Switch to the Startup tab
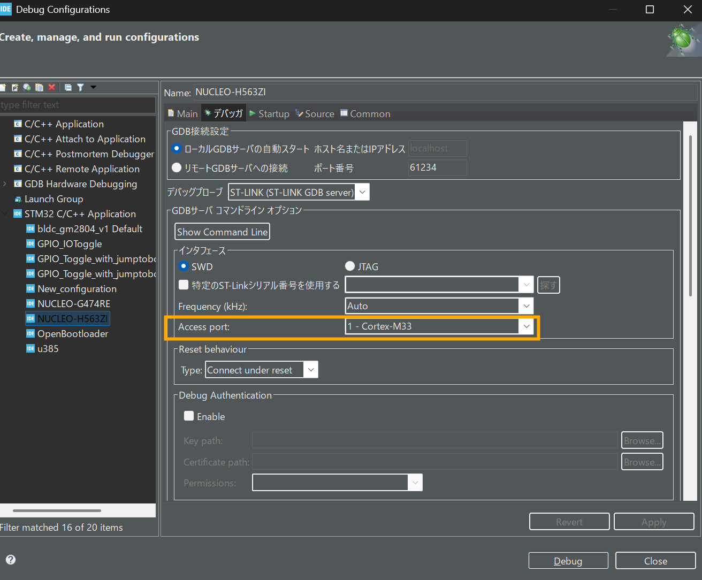Image resolution: width=702 pixels, height=580 pixels. click(x=269, y=114)
